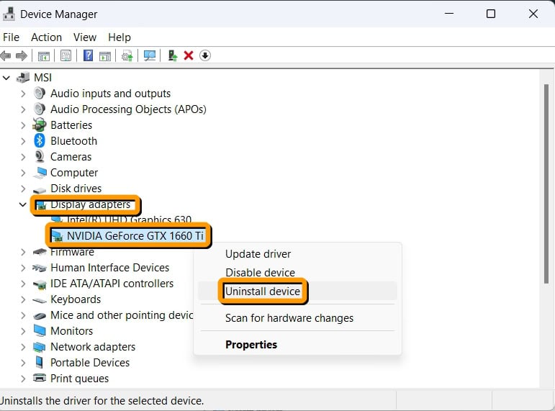Select Intel(R) UHD Graphics 630 device

(129, 220)
